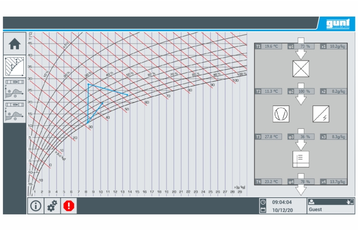Click the calendar icon beside date
Screen dimensions: 358x231
[x=263, y=210]
